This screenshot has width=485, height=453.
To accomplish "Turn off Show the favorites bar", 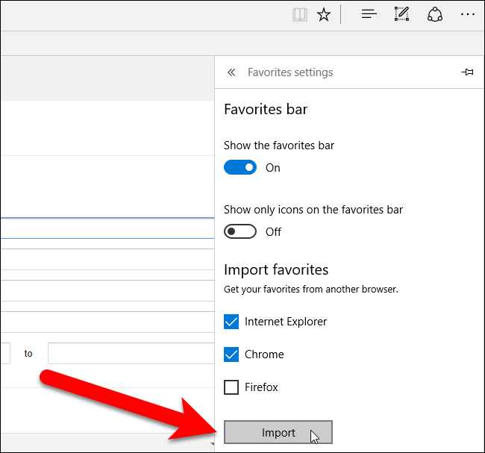I will tap(240, 168).
